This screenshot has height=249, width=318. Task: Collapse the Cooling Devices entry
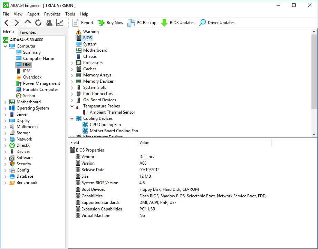[x=72, y=118]
